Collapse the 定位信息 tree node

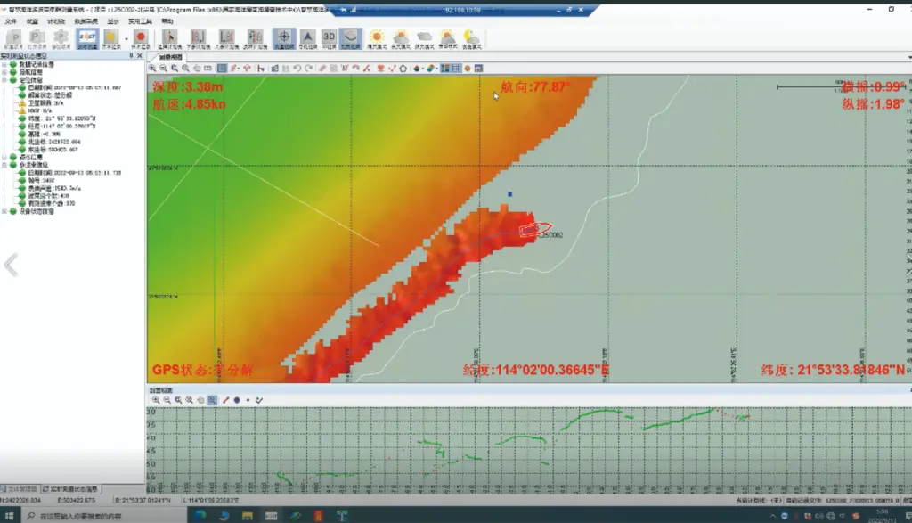pyautogui.click(x=4, y=79)
